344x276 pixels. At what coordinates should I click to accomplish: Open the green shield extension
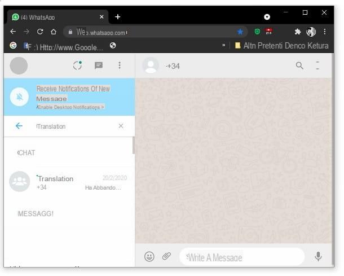point(257,32)
